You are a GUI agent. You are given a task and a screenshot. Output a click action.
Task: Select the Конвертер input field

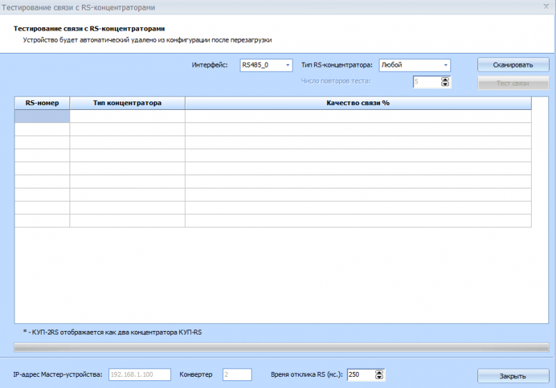click(x=237, y=375)
